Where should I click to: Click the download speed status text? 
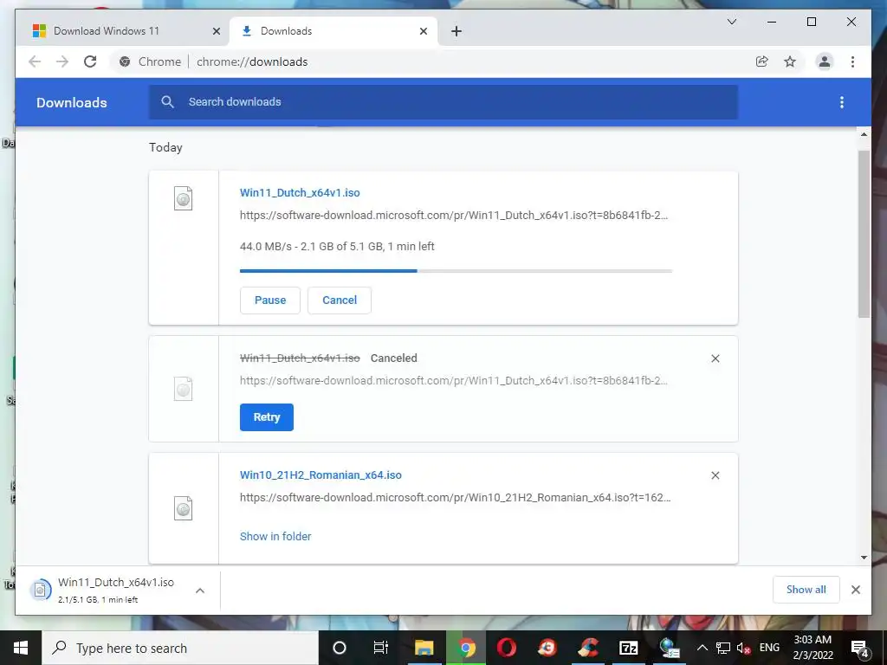point(337,247)
